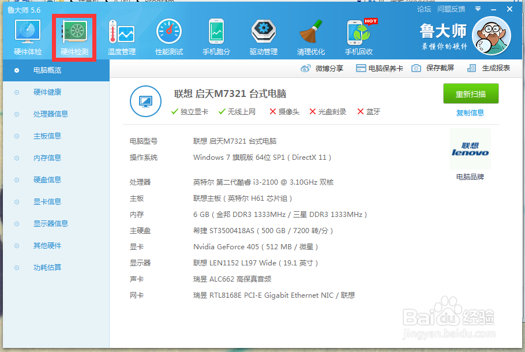Image resolution: width=525 pixels, height=352 pixels.
Task: Click the 摄像头 unavailable status
Action: click(x=284, y=112)
